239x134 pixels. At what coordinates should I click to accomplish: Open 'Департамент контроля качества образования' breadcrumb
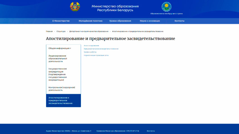pyautogui.click(x=89, y=31)
